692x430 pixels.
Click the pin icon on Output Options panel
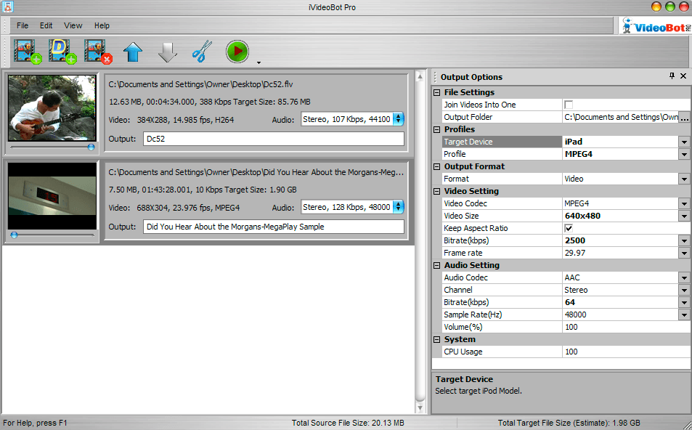(672, 76)
